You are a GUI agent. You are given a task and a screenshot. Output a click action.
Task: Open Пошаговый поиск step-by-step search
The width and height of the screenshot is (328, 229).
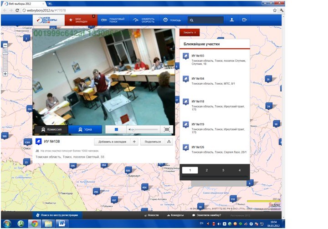pos(113,20)
